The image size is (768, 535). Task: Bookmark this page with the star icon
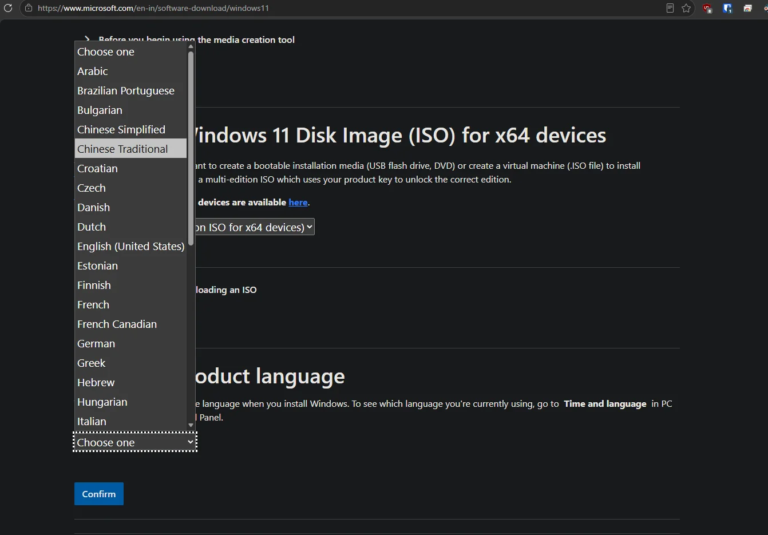point(686,8)
